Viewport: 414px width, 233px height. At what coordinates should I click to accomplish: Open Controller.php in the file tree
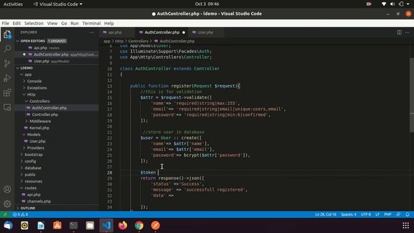point(45,115)
